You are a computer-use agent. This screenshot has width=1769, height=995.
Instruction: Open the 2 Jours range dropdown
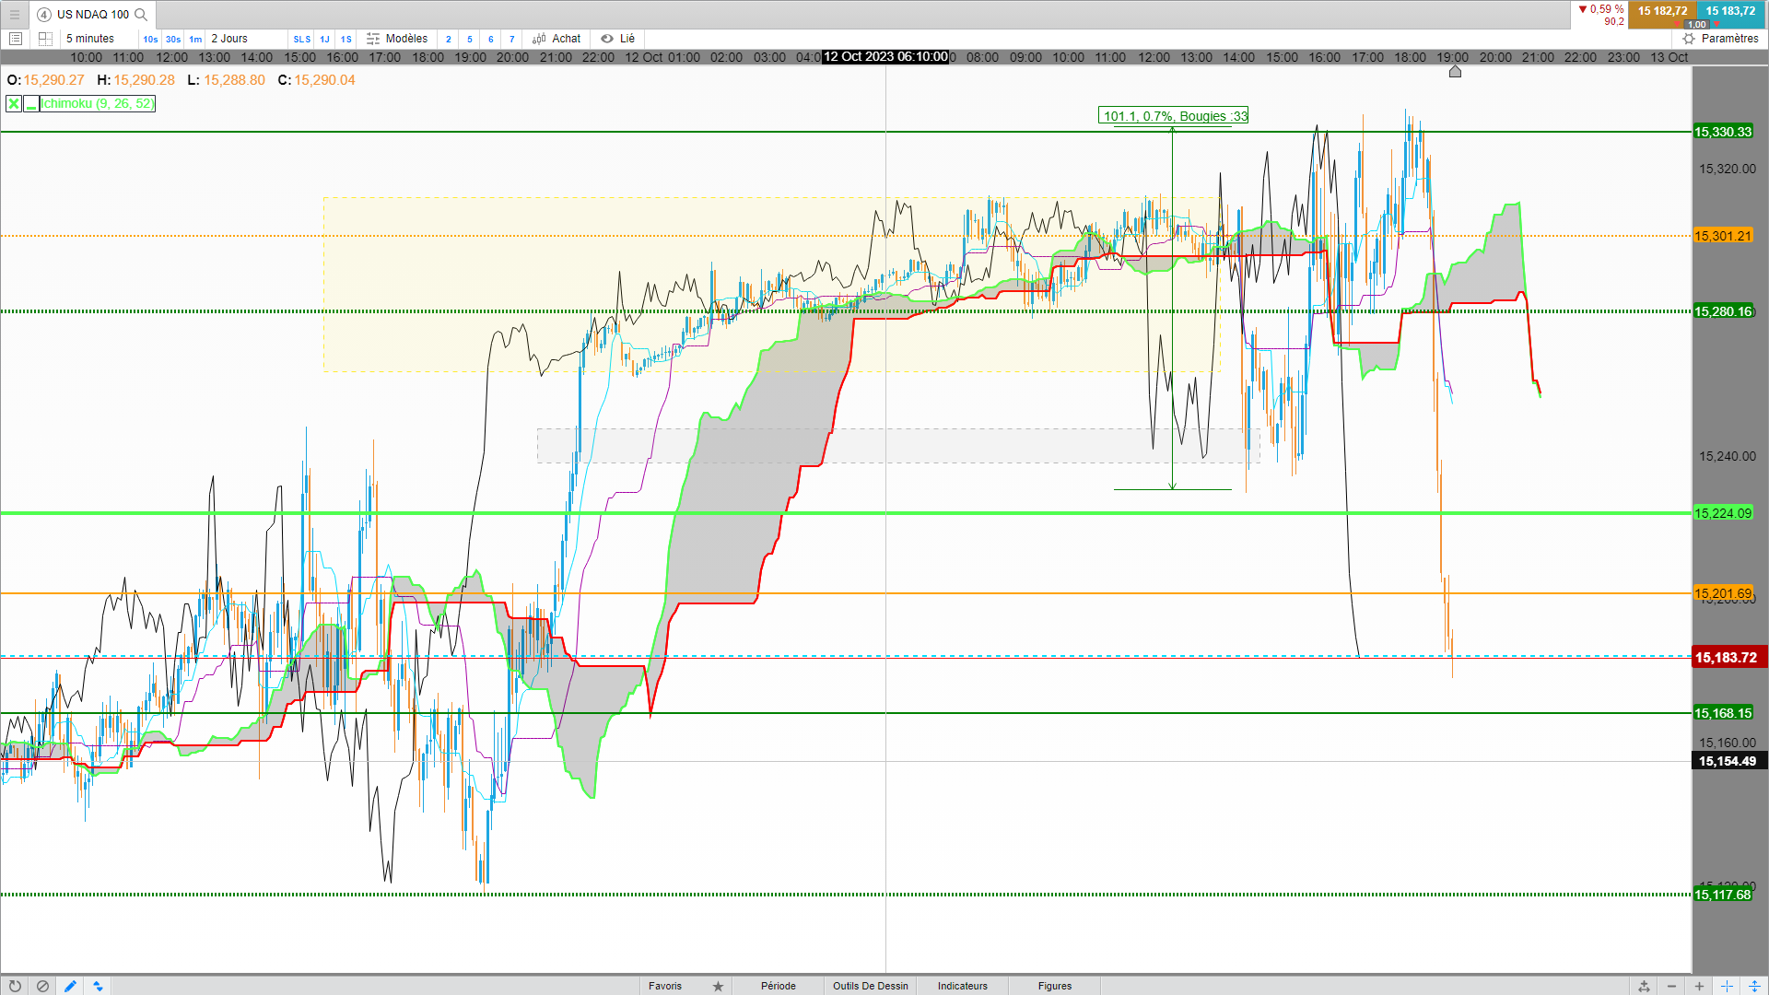(x=229, y=39)
